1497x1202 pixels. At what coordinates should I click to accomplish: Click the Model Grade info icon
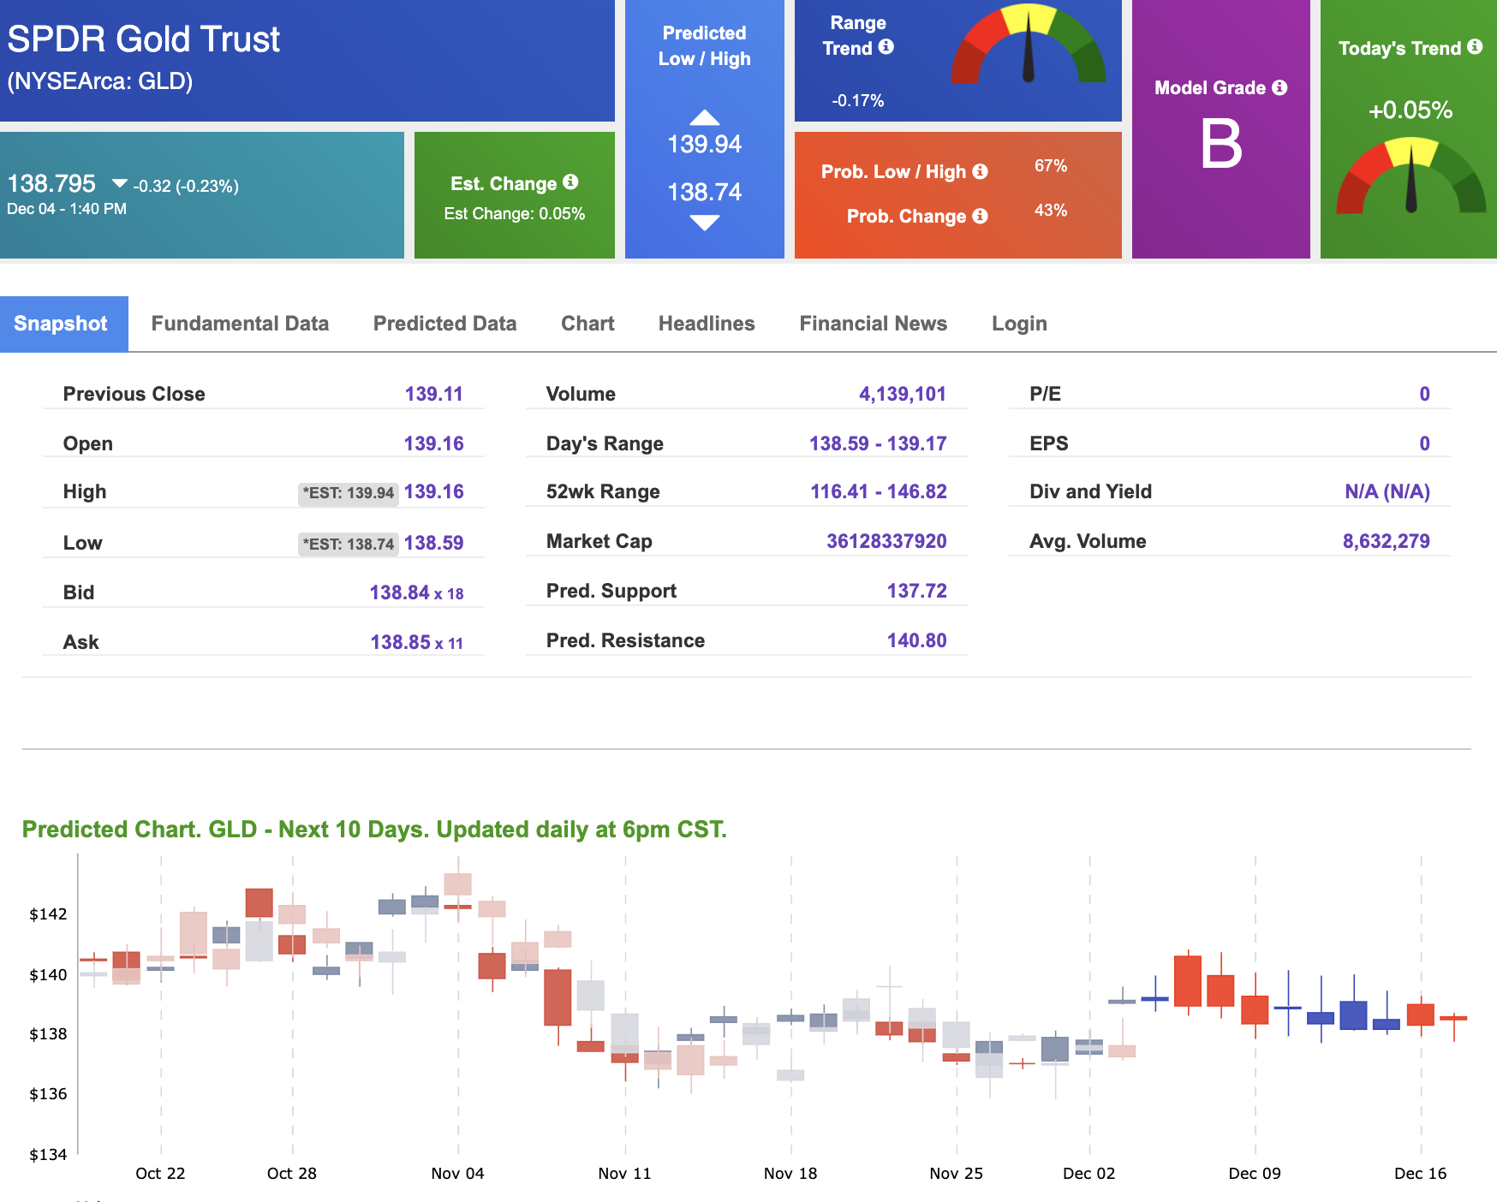pyautogui.click(x=1279, y=87)
